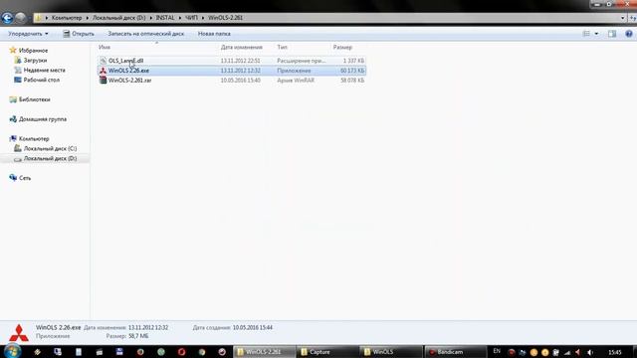The width and height of the screenshot is (637, 358).
Task: Click ЧИП in the address path
Action: (191, 18)
